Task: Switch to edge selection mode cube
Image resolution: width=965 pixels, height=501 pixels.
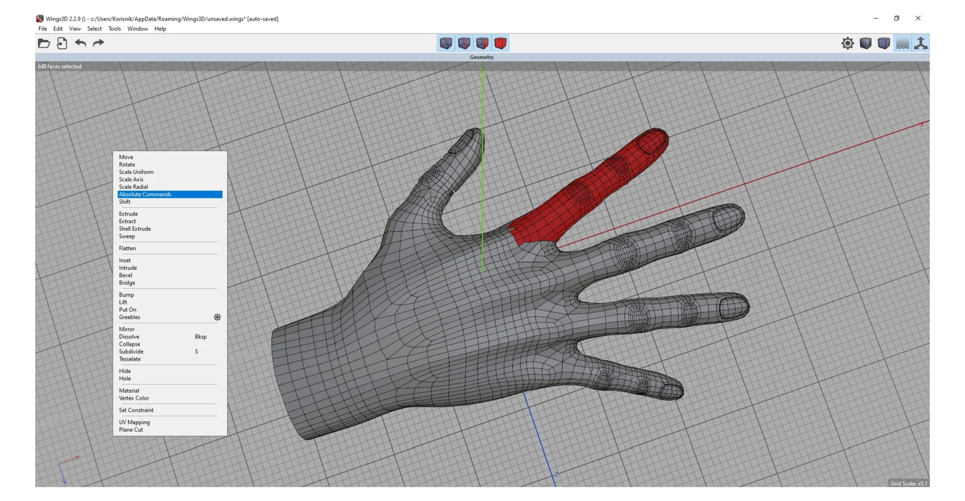Action: coord(464,43)
